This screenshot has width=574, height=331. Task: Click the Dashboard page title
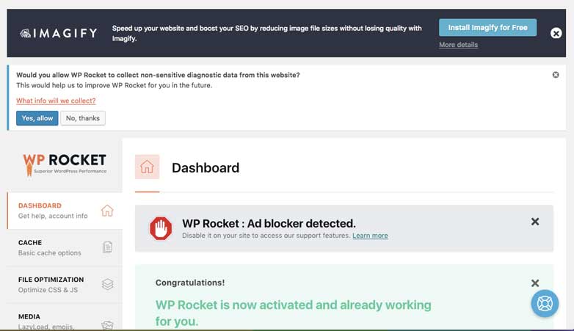point(206,167)
